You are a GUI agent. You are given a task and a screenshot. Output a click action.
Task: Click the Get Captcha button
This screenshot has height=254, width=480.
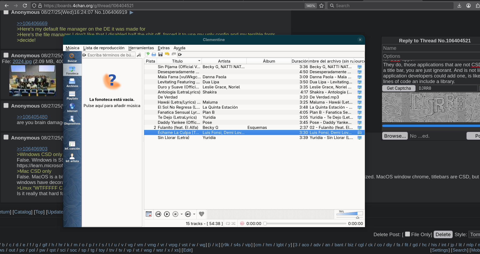[x=399, y=88]
